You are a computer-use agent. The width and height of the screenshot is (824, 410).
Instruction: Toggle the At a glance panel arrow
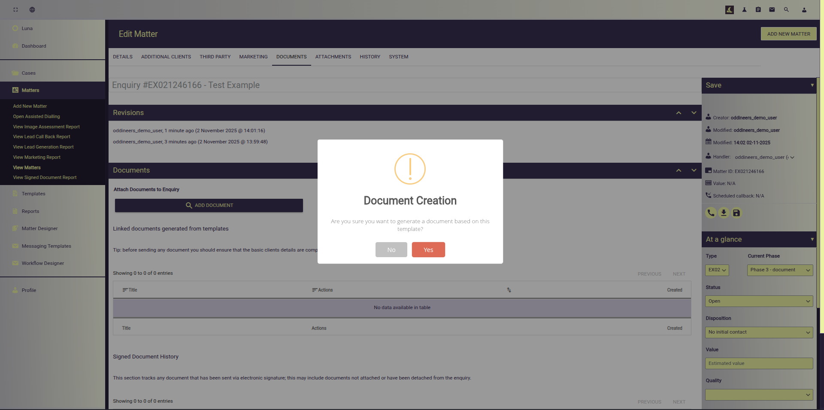coord(812,240)
